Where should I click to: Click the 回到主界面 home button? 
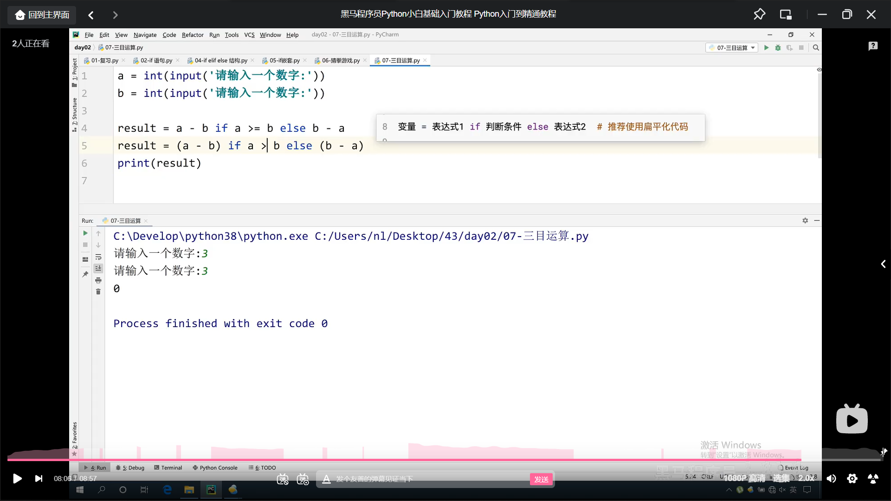[42, 15]
